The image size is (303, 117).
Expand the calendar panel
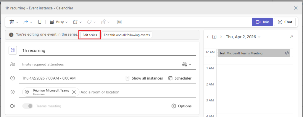291,37
